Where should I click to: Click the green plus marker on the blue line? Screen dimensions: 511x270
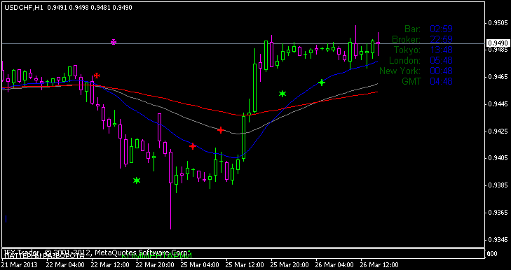(x=322, y=83)
